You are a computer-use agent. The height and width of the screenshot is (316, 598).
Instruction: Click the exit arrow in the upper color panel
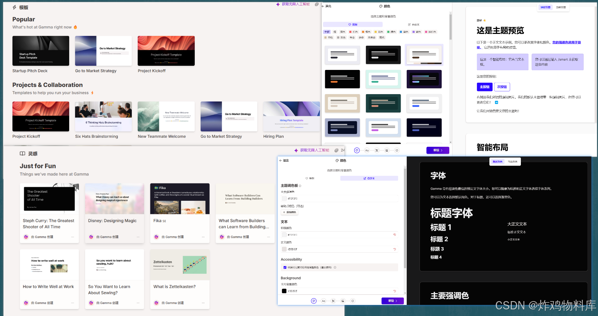coord(323,6)
